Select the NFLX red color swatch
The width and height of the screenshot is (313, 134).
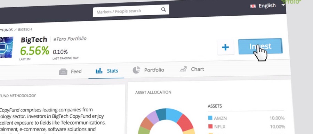(x=210, y=126)
